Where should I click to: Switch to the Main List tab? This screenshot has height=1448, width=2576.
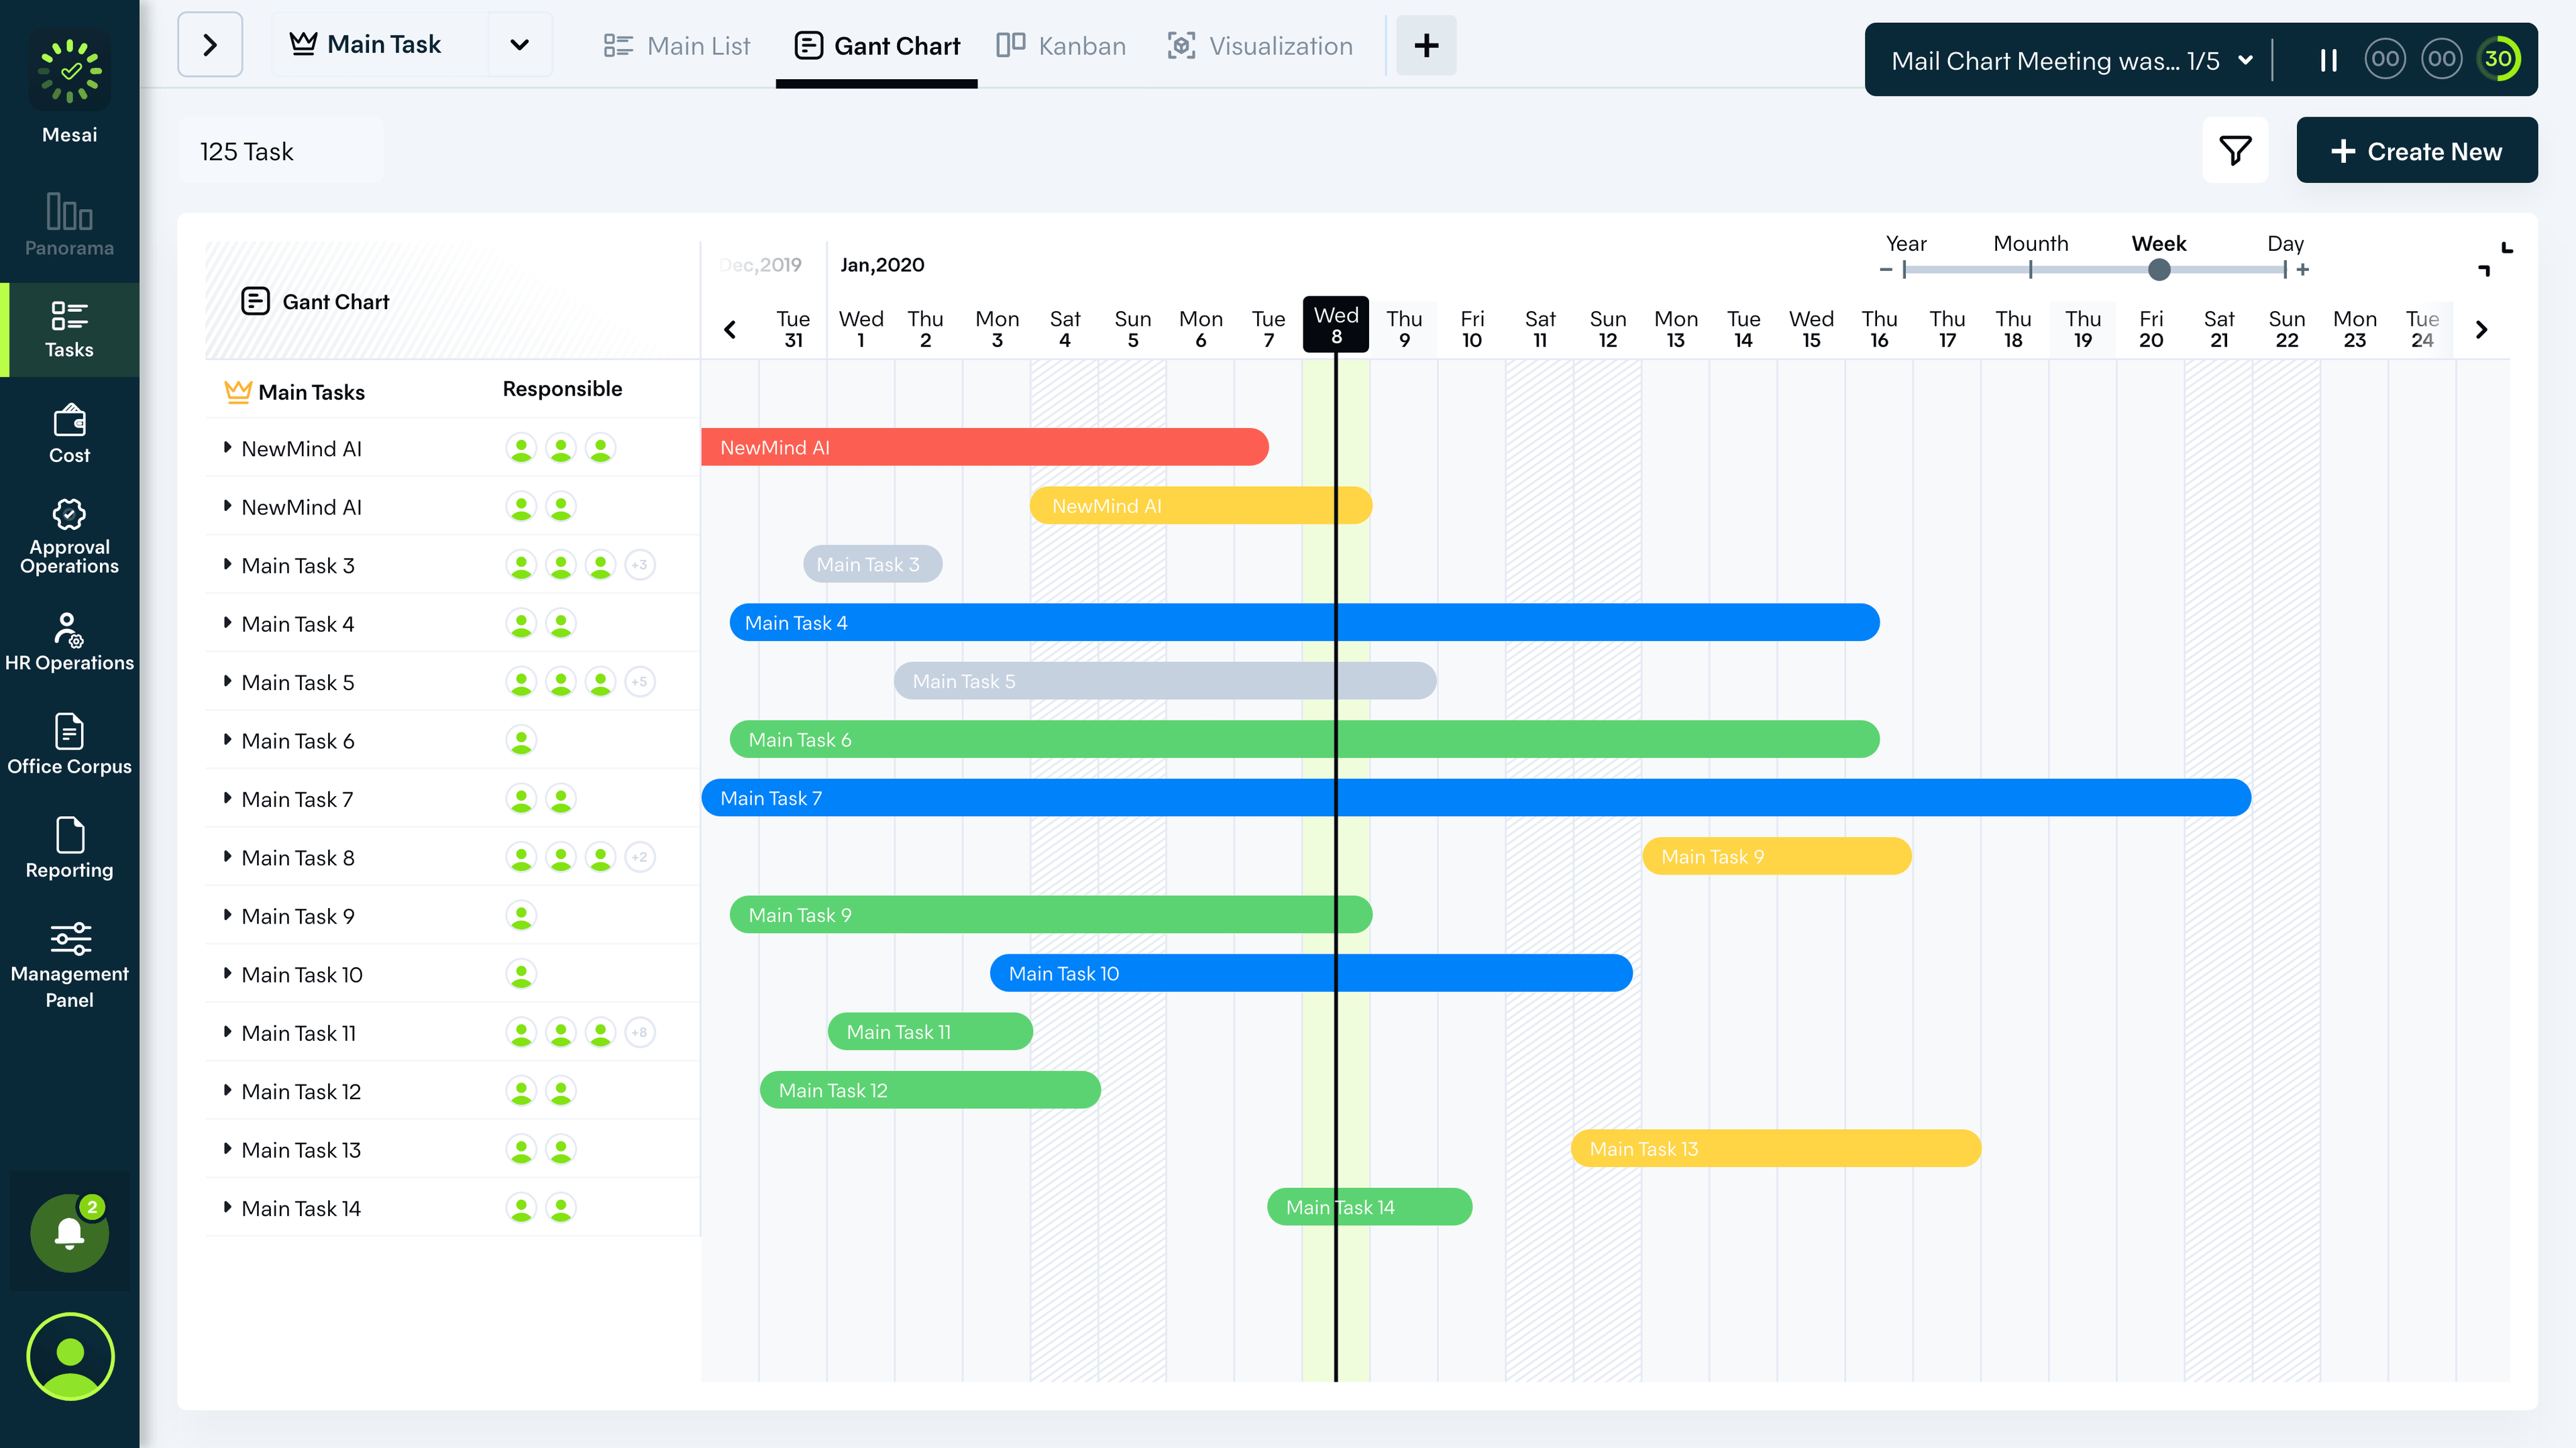point(677,46)
